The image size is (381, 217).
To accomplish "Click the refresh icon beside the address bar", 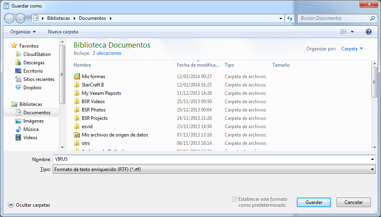I will (290, 18).
